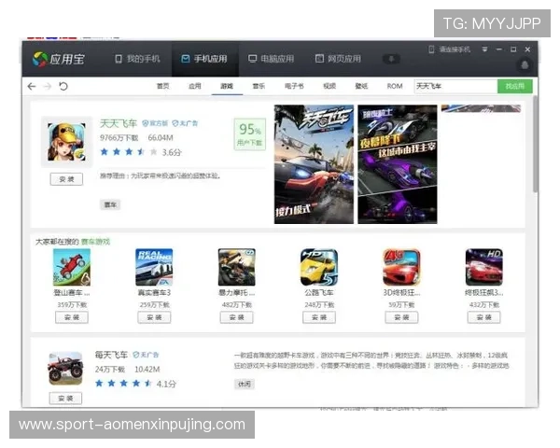560x448 pixels.
Task: Open the 网页应用 tab
Action: pyautogui.click(x=338, y=59)
